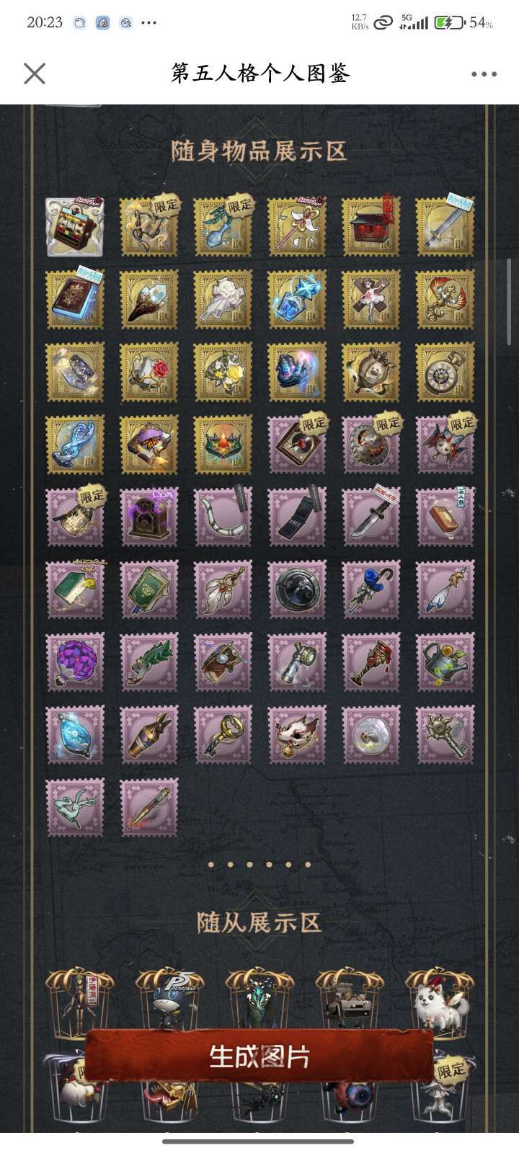Tap the antique radio accessory stamp
The image size is (519, 1153).
coord(148,517)
